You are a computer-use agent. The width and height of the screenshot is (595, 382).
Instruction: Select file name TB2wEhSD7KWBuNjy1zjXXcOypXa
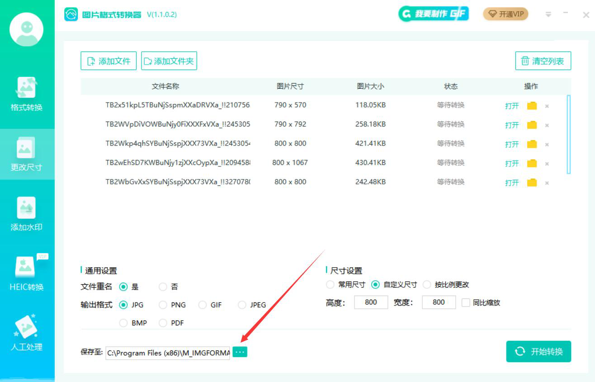178,162
